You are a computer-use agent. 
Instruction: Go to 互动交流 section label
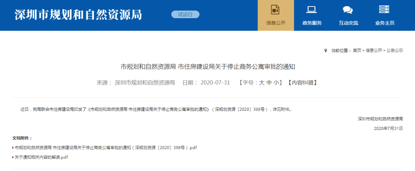pos(348,23)
